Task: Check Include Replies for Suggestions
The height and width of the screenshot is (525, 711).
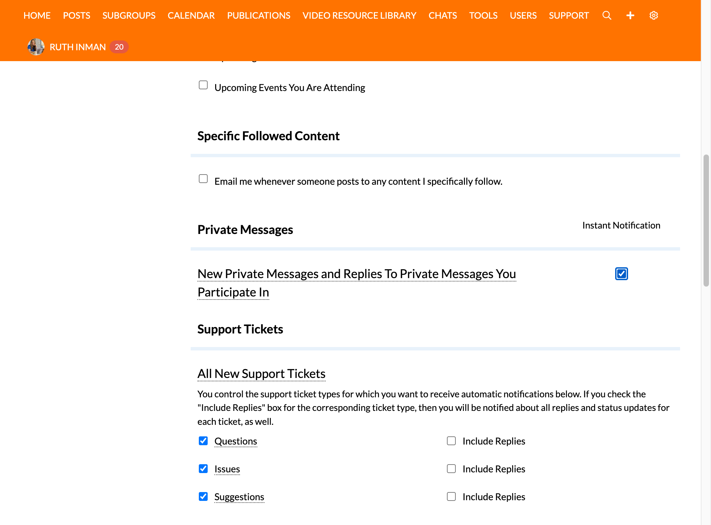Action: 451,496
